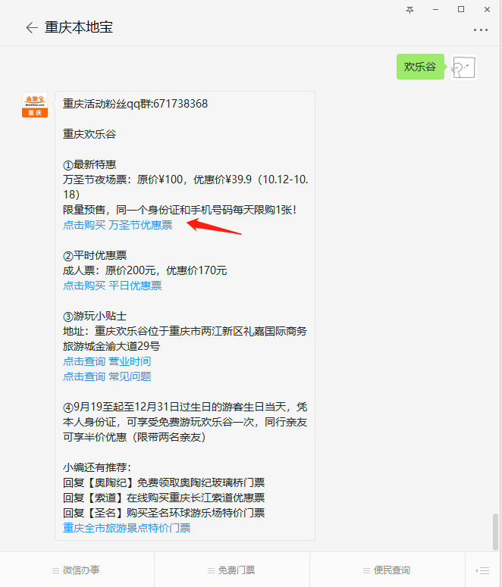Open link 重庆全市旅游景点特价门票
Image resolution: width=502 pixels, height=587 pixels.
coord(127,528)
